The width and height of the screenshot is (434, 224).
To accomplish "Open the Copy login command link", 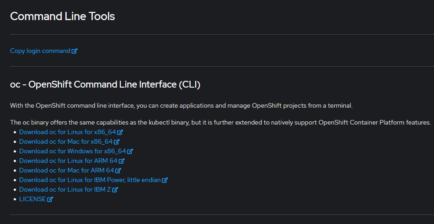I will click(x=40, y=51).
